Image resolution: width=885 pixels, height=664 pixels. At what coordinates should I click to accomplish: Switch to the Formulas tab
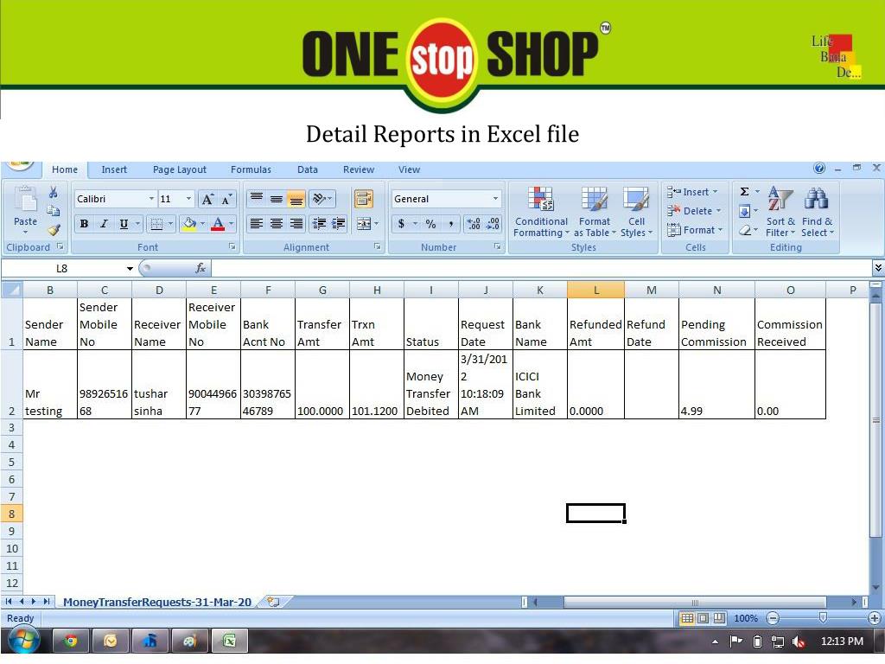(251, 169)
